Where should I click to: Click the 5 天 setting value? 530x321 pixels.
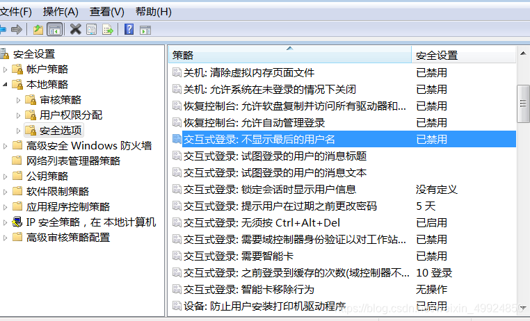426,206
